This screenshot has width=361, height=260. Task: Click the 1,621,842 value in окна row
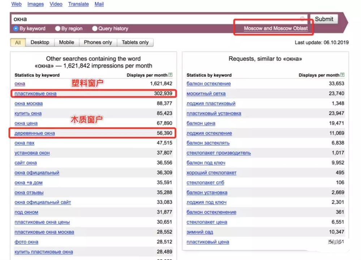tap(161, 84)
